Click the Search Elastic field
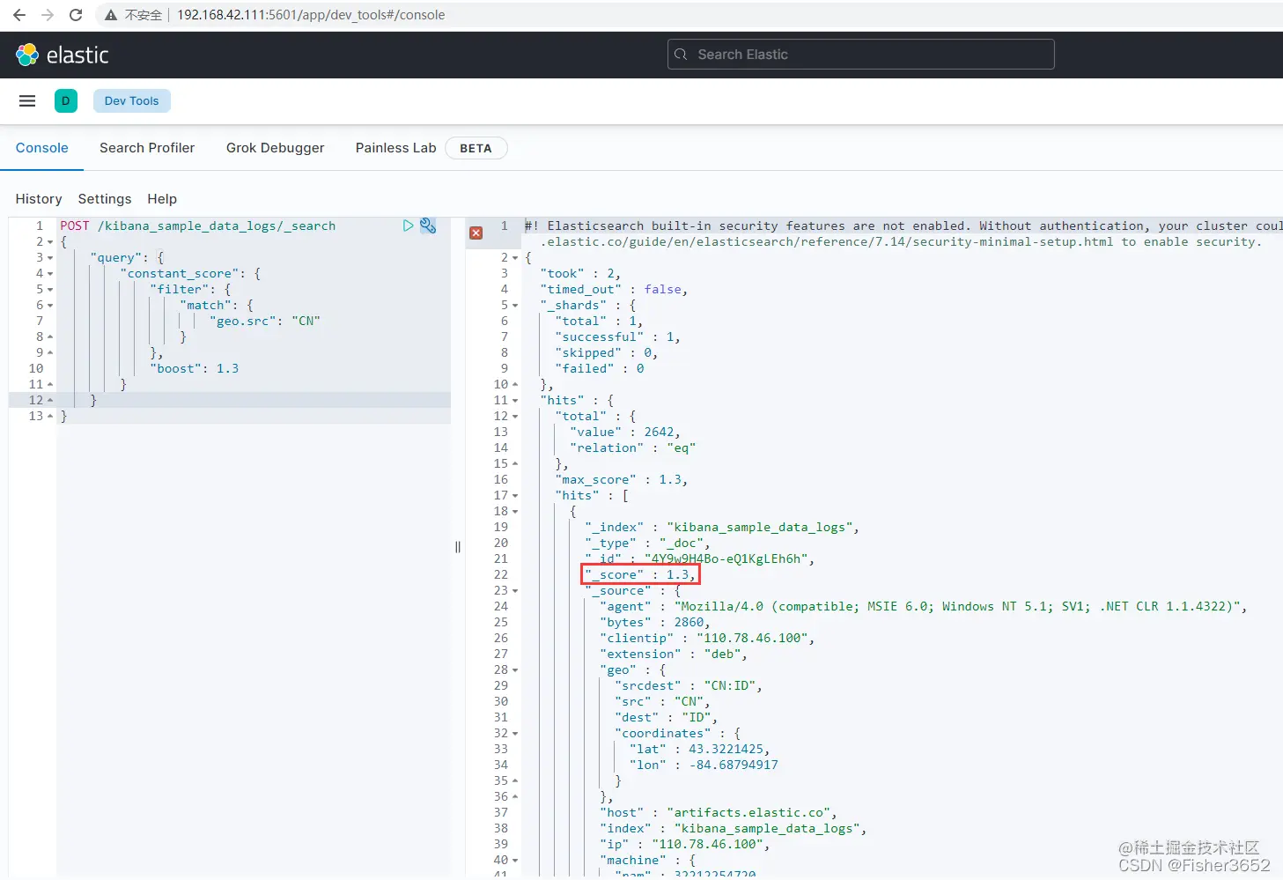This screenshot has width=1283, height=880. (x=861, y=55)
